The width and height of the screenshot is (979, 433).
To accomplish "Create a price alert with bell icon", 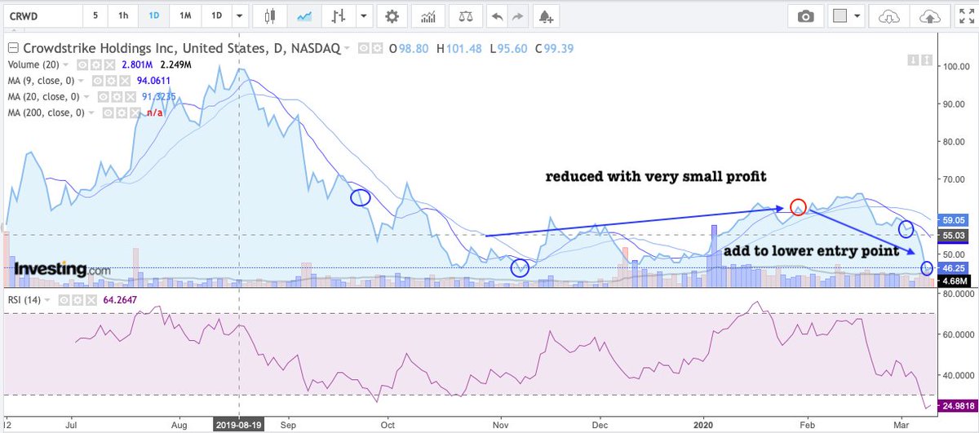I will click(x=545, y=15).
